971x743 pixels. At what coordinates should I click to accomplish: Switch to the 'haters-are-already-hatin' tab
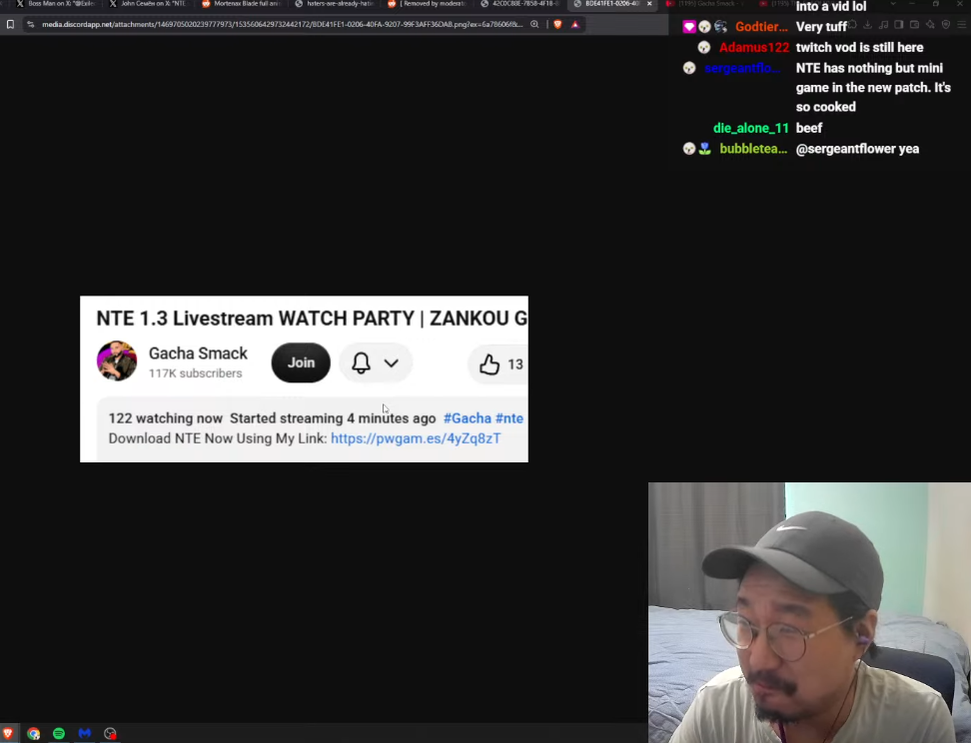click(x=335, y=4)
